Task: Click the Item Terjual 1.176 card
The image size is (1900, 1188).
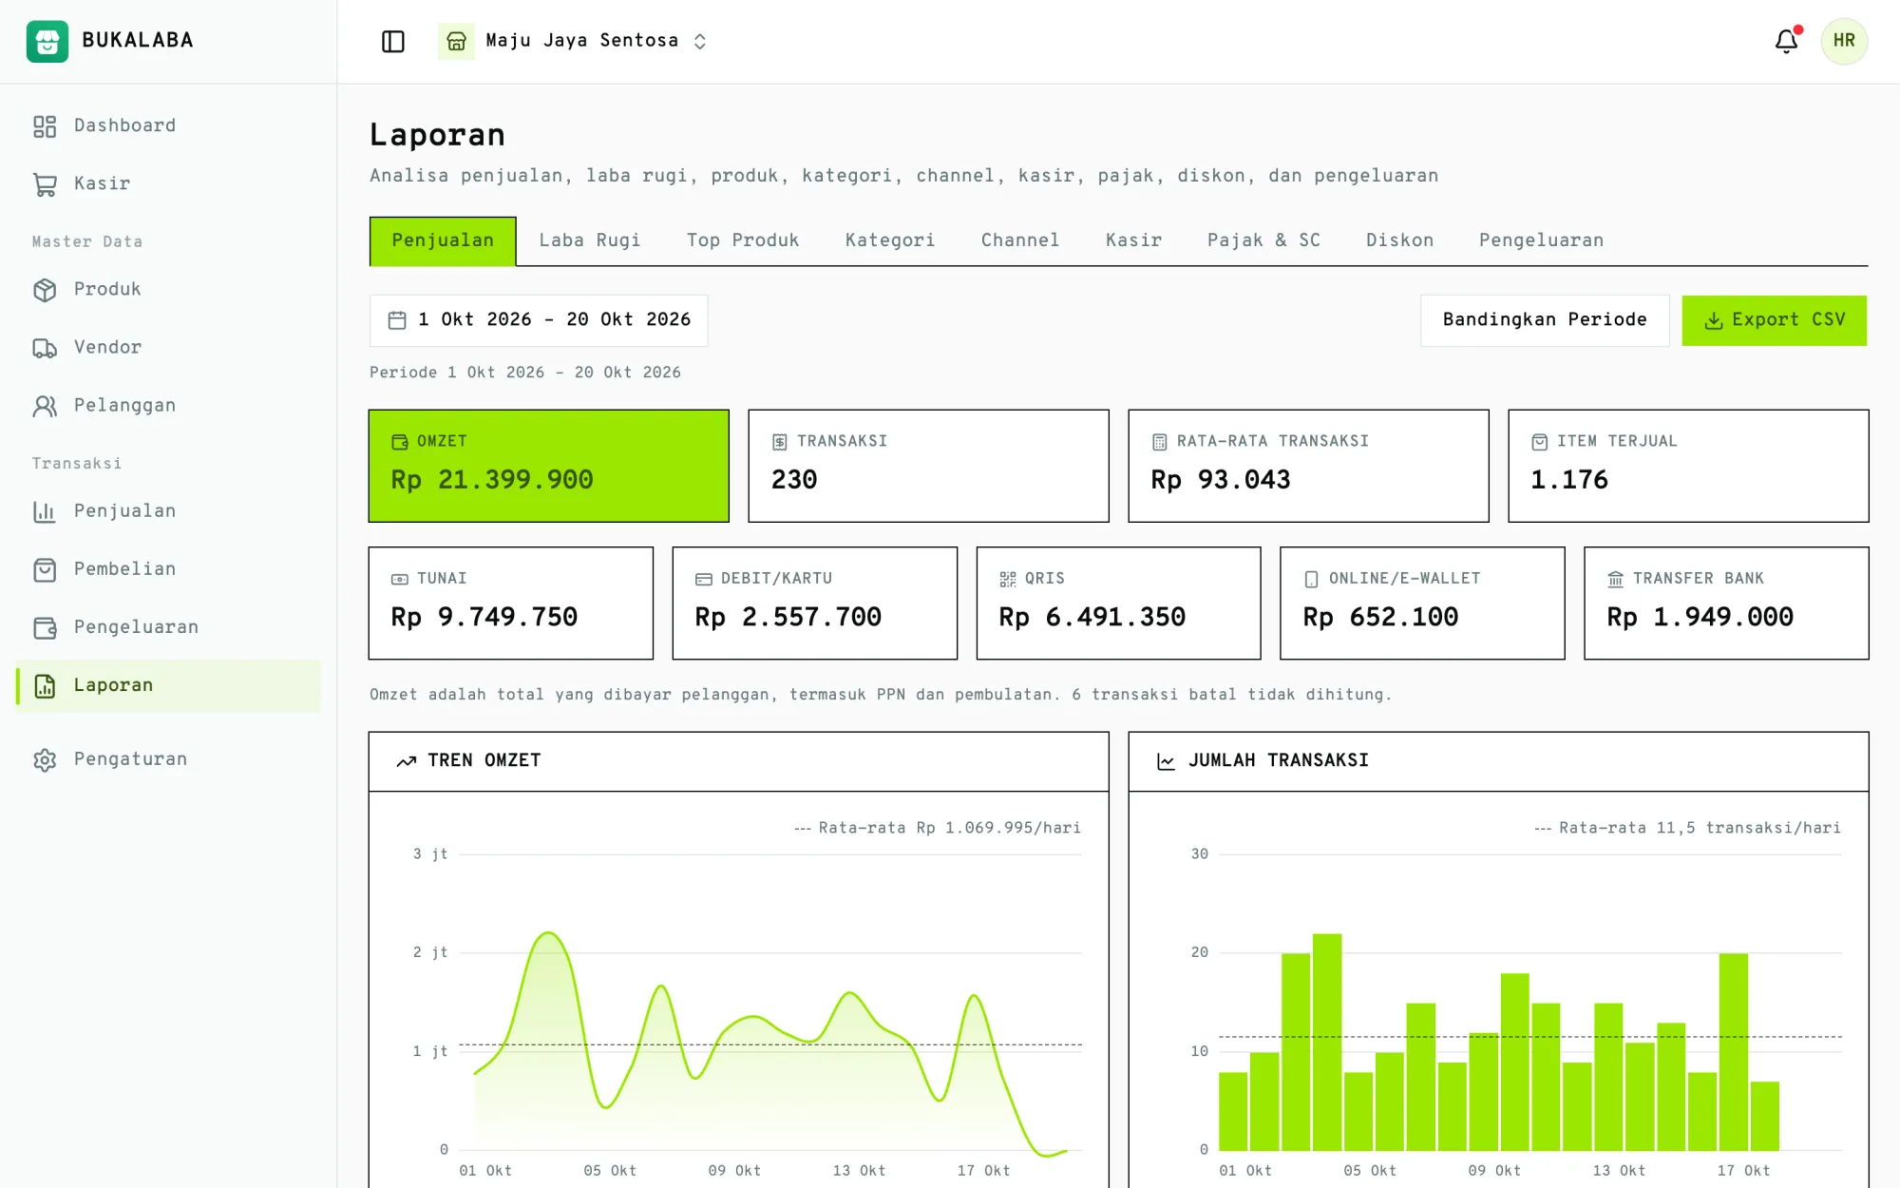Action: click(x=1688, y=466)
